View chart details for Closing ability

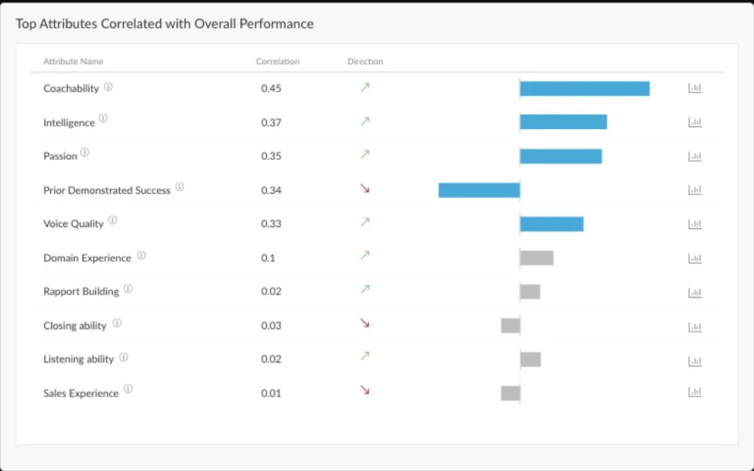click(x=695, y=326)
